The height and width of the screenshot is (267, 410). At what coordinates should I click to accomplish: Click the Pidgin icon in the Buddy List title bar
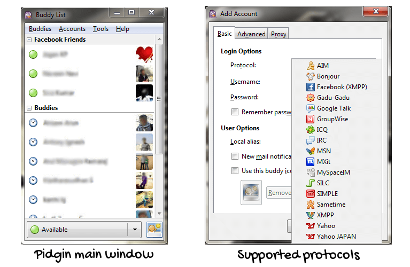pos(28,15)
